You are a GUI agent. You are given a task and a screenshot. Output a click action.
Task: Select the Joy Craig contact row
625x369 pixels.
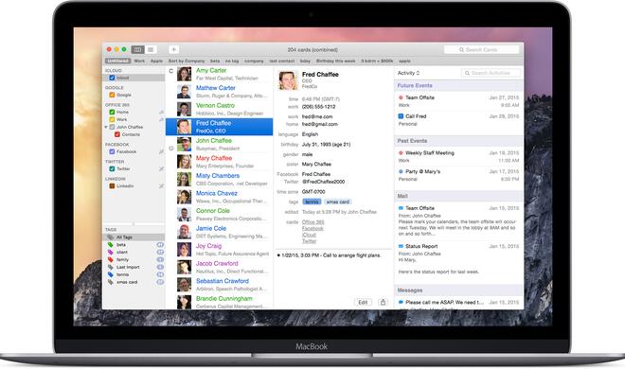220,249
